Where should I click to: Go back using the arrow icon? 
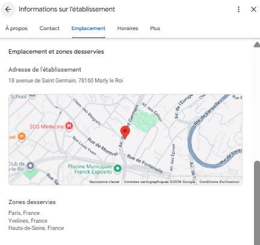click(x=8, y=9)
